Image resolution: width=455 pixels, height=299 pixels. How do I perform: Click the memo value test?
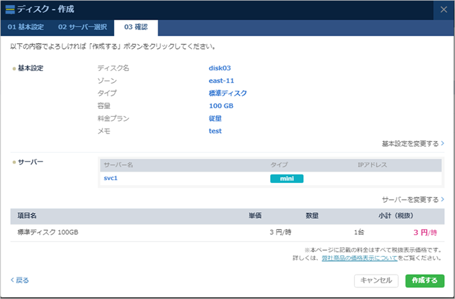(x=215, y=131)
